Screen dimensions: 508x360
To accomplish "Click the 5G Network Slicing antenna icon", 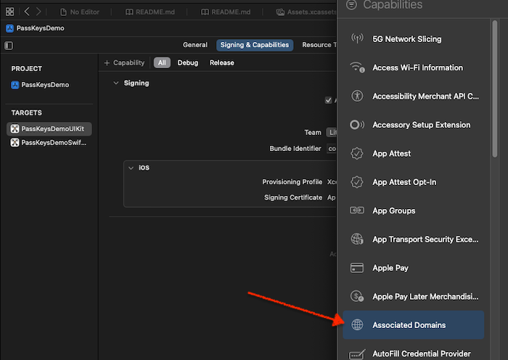I will [356, 39].
